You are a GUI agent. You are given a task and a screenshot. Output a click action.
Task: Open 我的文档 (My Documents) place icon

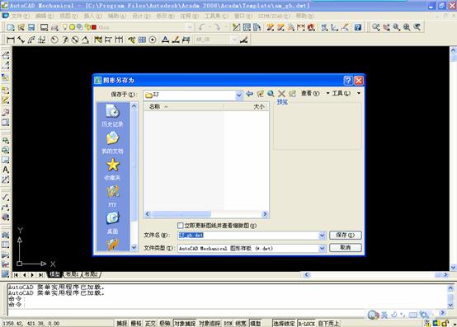(x=112, y=142)
